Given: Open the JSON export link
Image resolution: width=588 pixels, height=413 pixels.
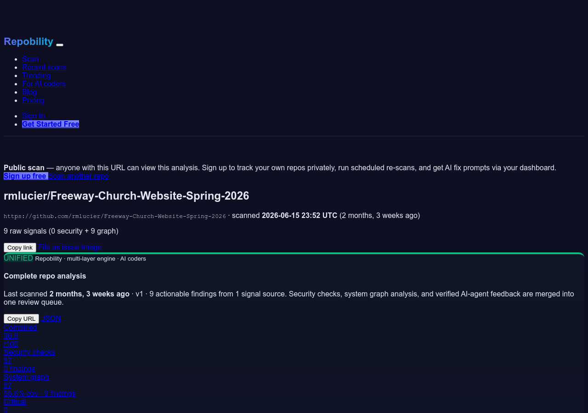Looking at the screenshot, I should point(51,318).
